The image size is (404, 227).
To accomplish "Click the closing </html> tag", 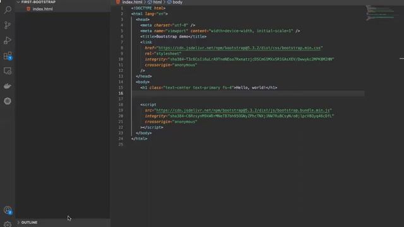I will 140,139.
